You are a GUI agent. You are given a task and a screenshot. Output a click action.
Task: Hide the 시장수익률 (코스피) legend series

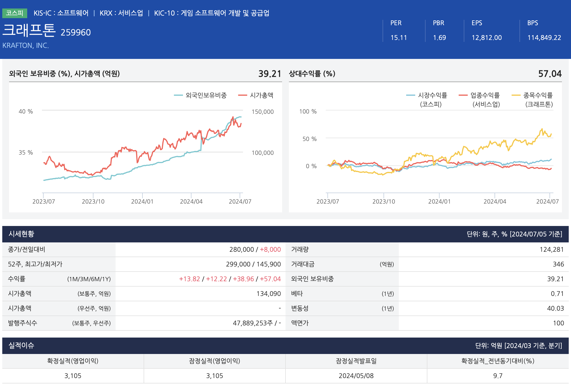pyautogui.click(x=432, y=95)
